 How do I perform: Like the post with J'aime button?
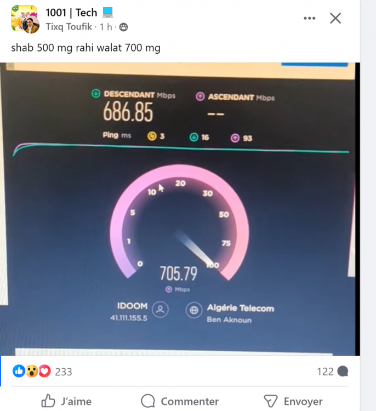(x=66, y=401)
